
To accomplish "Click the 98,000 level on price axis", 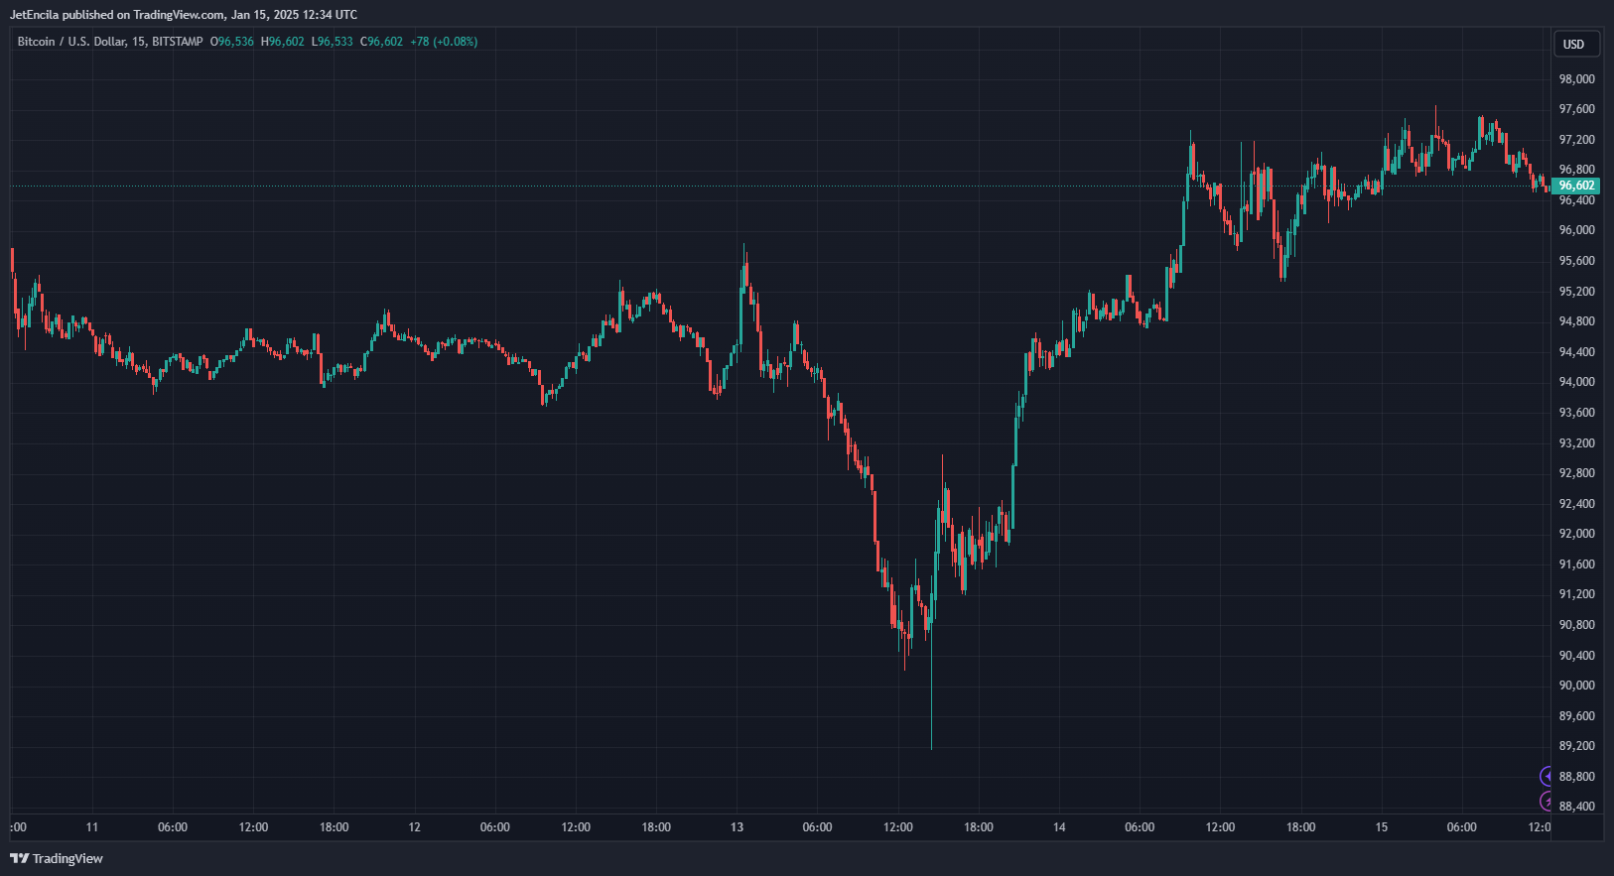I will tap(1576, 79).
